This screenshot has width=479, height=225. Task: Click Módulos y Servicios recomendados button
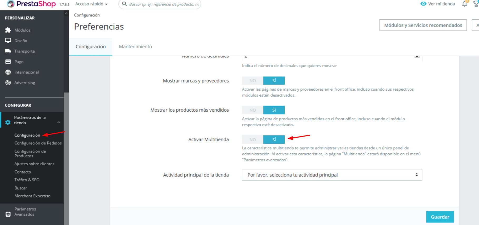(423, 25)
